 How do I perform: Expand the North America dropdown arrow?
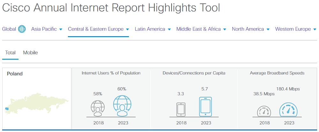point(268,30)
